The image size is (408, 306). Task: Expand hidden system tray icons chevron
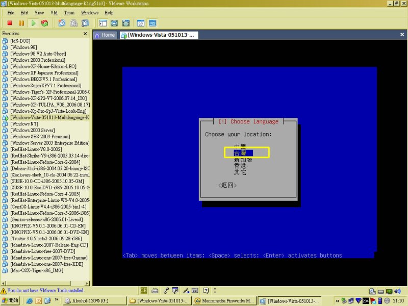pyautogui.click(x=337, y=301)
